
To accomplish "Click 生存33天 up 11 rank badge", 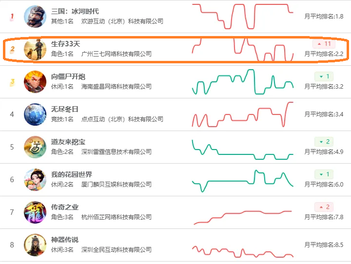I will tap(324, 44).
